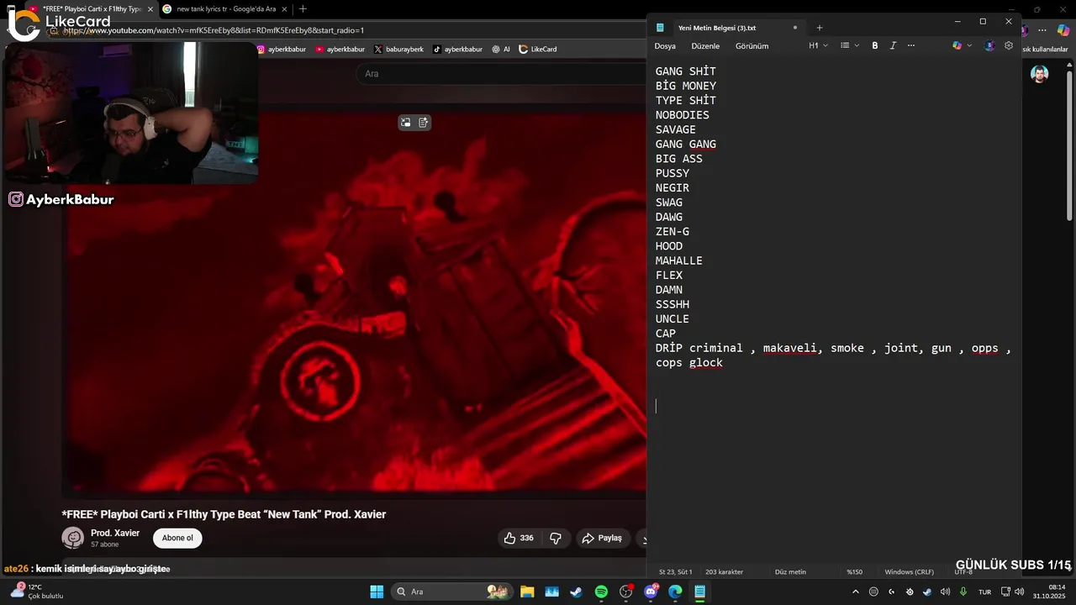Add a new Notepad tab
The width and height of the screenshot is (1076, 605).
tap(820, 28)
